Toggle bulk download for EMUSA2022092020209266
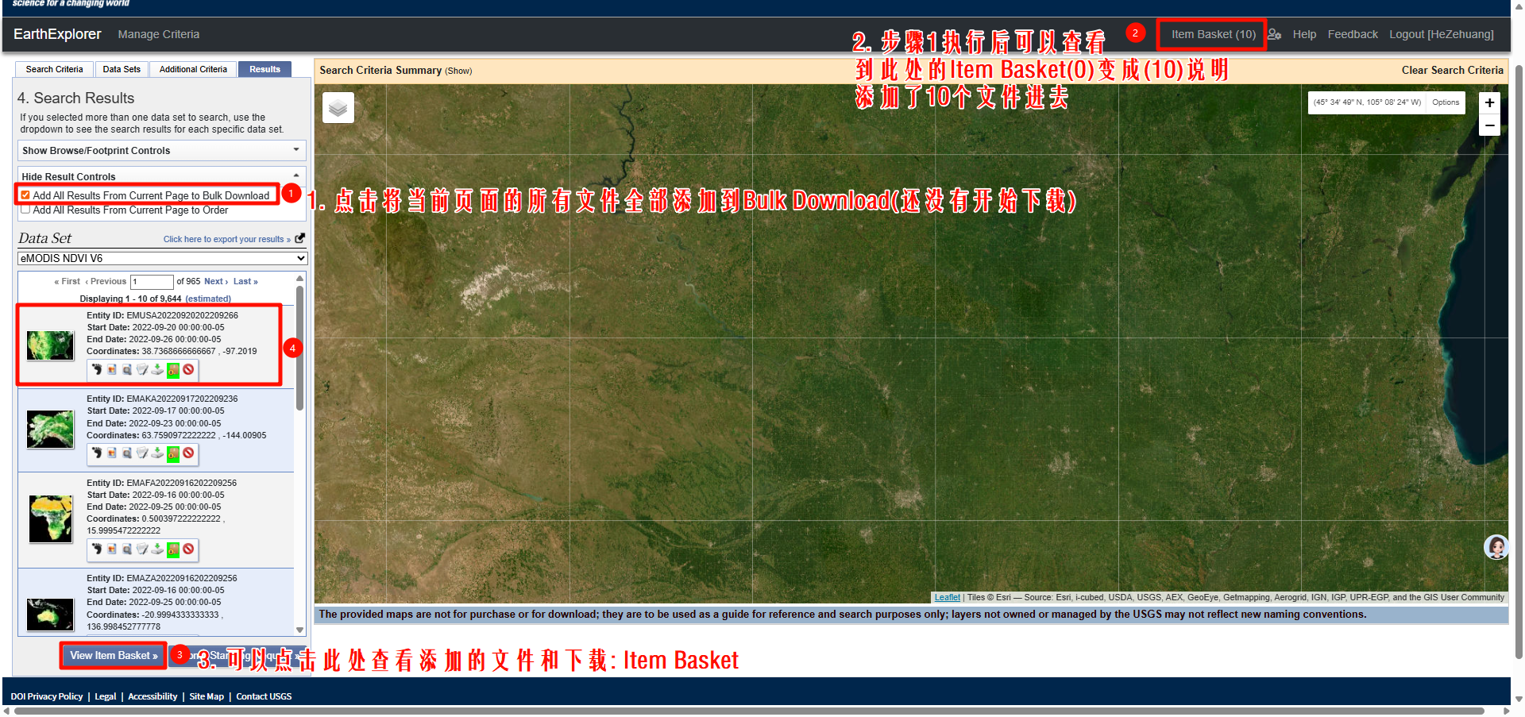This screenshot has height=717, width=1525. click(x=172, y=369)
